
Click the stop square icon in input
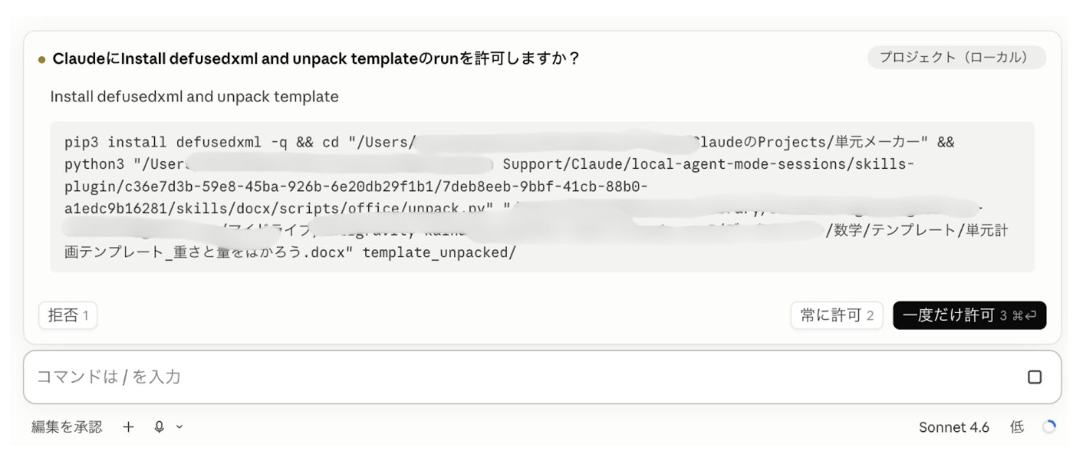[x=1035, y=377]
